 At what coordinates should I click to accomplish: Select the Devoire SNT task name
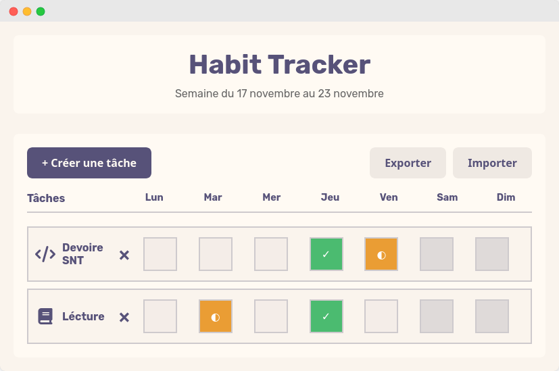pos(82,254)
